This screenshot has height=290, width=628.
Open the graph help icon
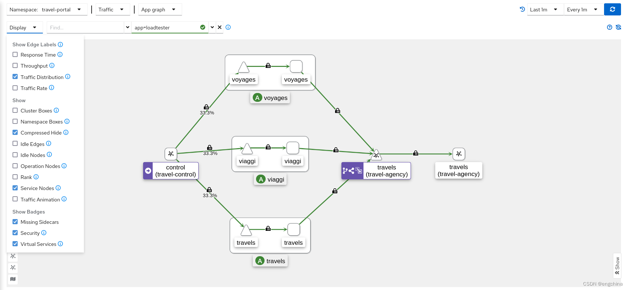pyautogui.click(x=610, y=27)
